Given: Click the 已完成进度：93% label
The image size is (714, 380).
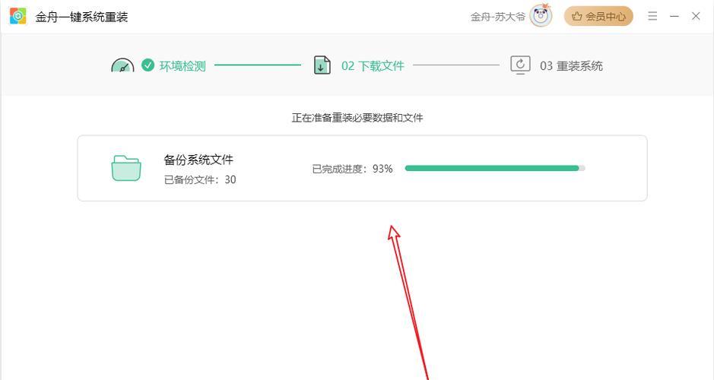Looking at the screenshot, I should point(353,169).
